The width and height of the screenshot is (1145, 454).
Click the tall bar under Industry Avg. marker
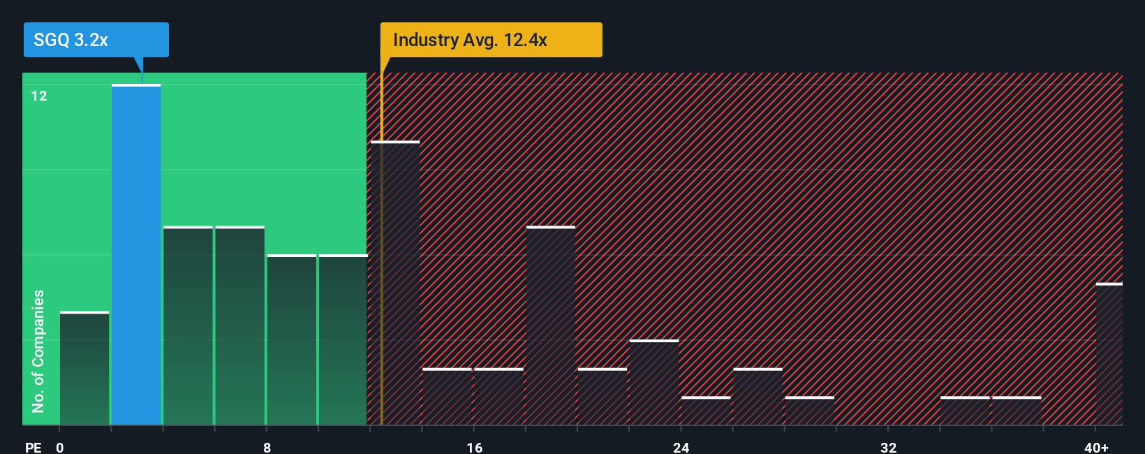395,283
